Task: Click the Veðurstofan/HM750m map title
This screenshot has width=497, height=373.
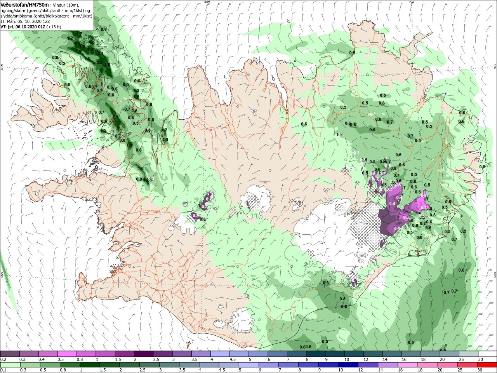Action: point(24,4)
